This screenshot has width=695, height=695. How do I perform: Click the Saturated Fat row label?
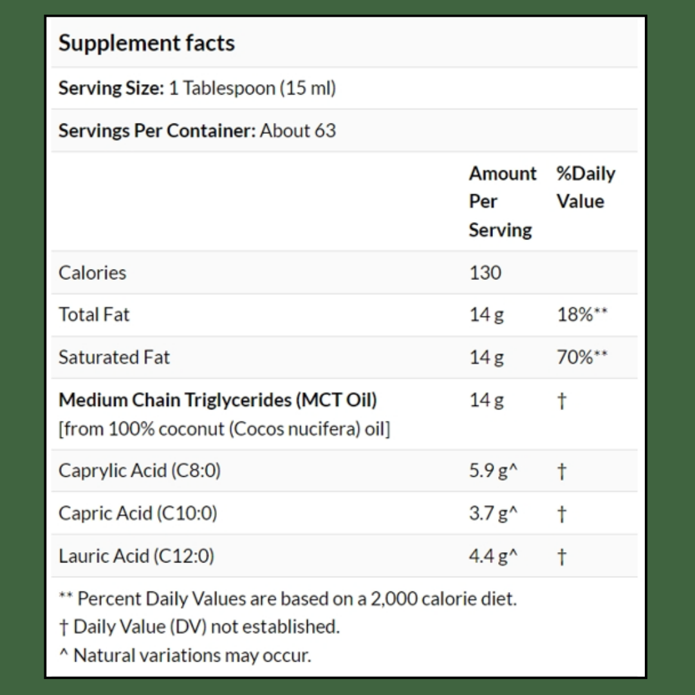[114, 357]
